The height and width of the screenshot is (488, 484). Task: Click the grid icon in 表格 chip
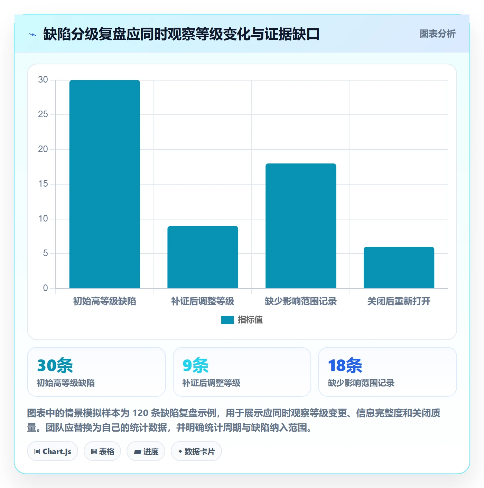(x=94, y=452)
